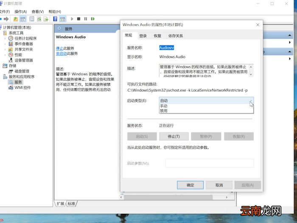
Task: Click 停止 this service link
Action: pyautogui.click(x=59, y=48)
